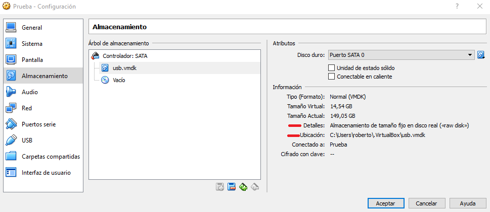Click the Aceptar button
Viewport: 490px width, 212px height.
(x=385, y=203)
